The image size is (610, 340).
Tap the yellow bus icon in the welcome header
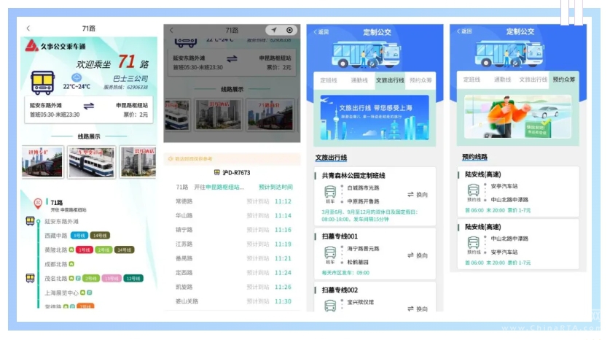(42, 78)
